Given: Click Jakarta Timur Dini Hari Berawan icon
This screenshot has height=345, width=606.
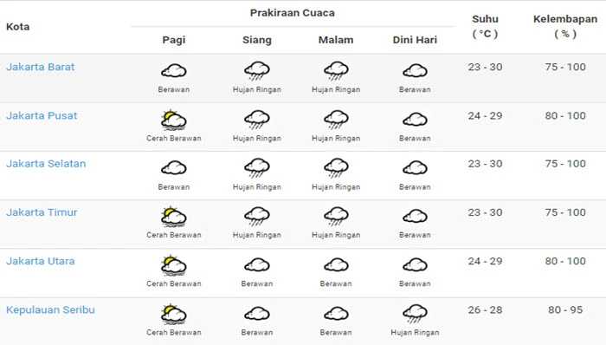Looking at the screenshot, I should [x=415, y=217].
